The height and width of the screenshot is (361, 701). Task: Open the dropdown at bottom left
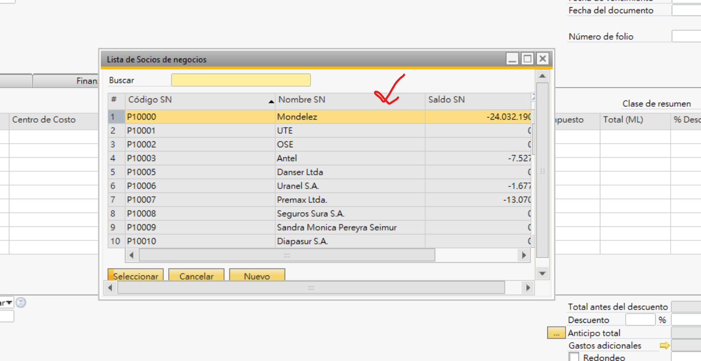point(9,302)
